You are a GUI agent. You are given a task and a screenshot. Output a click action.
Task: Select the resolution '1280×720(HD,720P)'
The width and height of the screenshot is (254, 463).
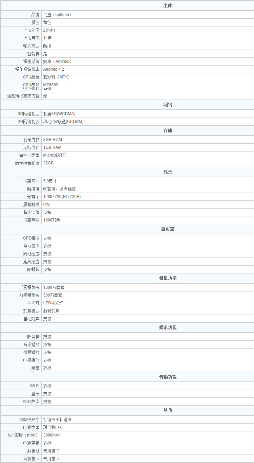pyautogui.click(x=62, y=197)
